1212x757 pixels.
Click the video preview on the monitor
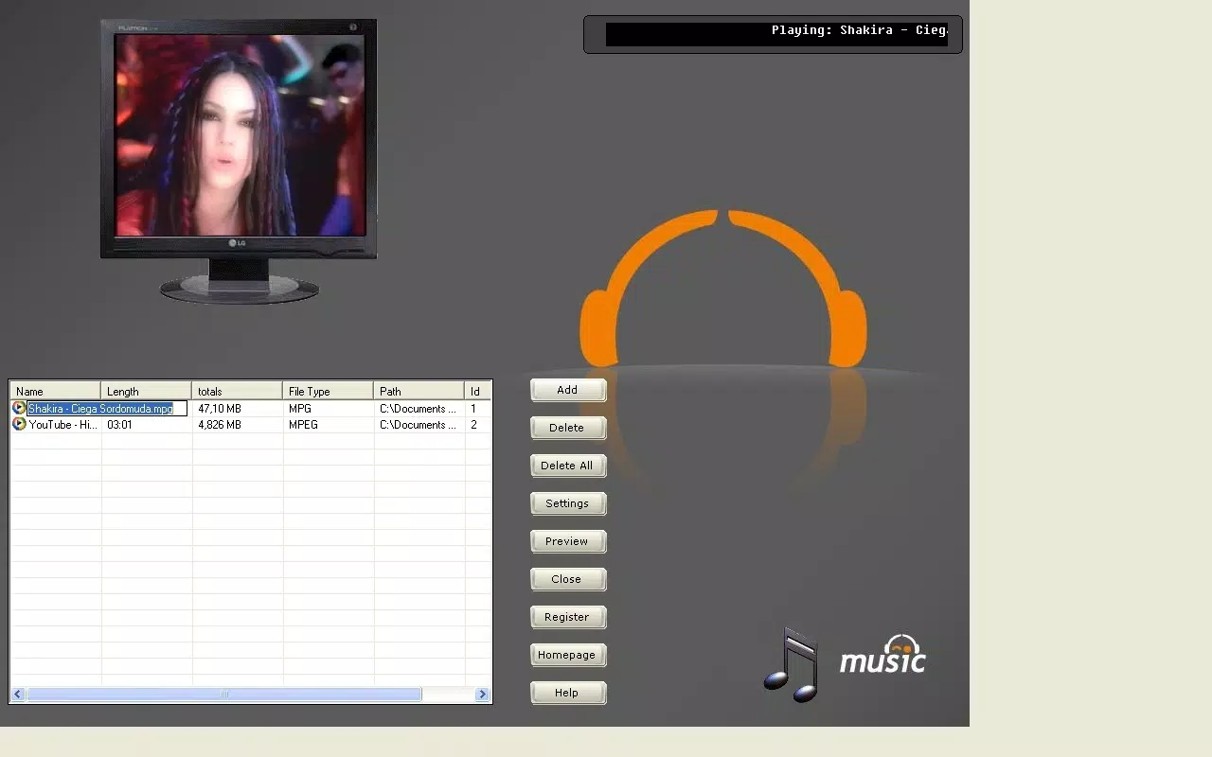pos(240,135)
